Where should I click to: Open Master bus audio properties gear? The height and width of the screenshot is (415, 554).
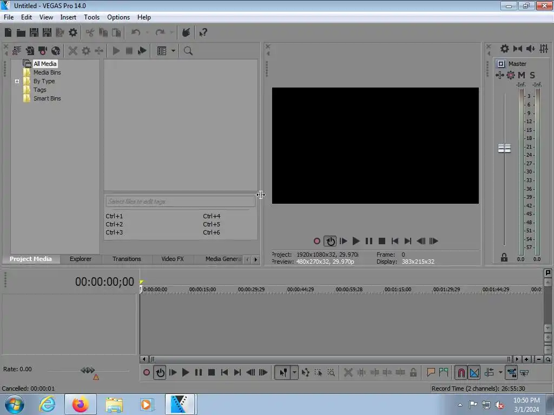pos(505,49)
